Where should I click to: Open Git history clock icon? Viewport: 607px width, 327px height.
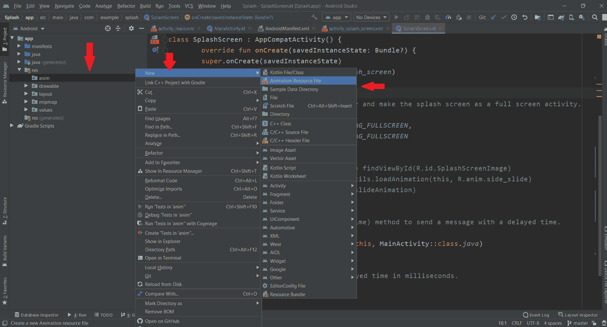click(514, 17)
